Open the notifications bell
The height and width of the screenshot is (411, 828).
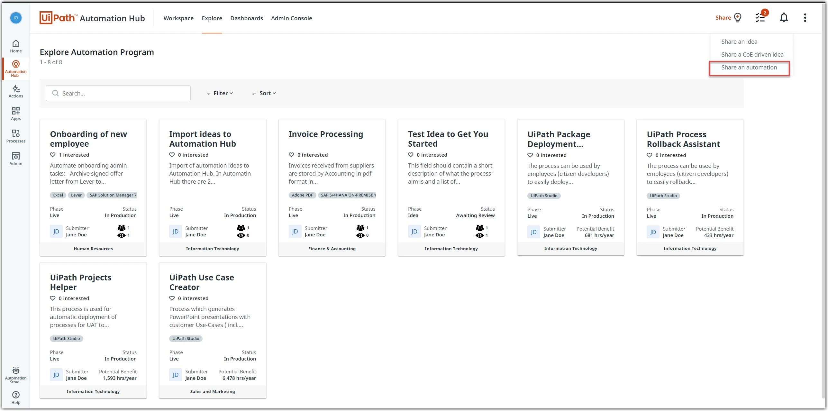pyautogui.click(x=784, y=18)
